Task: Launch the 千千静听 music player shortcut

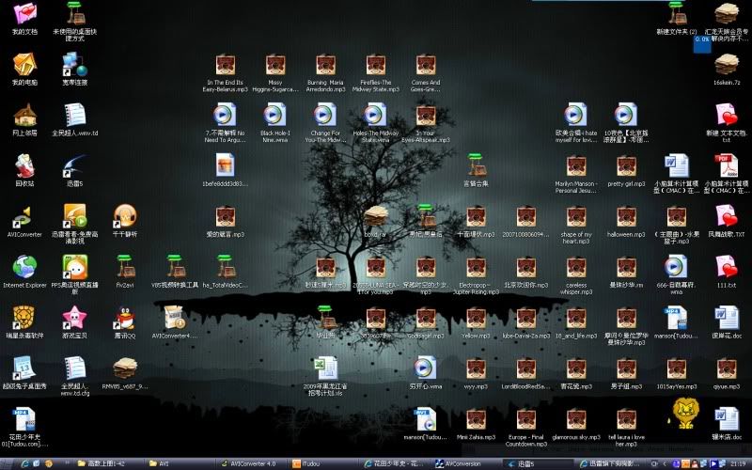Action: 125,217
